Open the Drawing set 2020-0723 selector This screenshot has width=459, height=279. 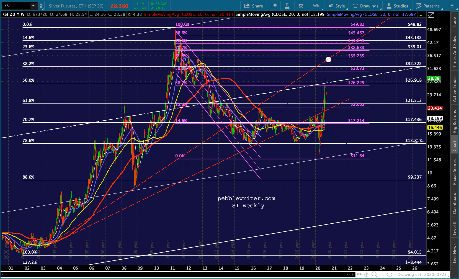pos(422,275)
